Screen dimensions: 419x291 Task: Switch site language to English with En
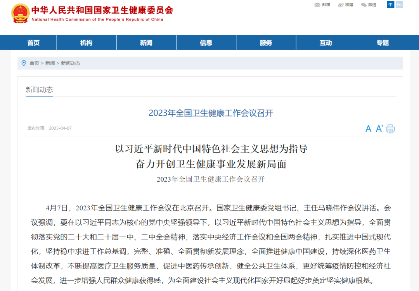click(x=399, y=5)
